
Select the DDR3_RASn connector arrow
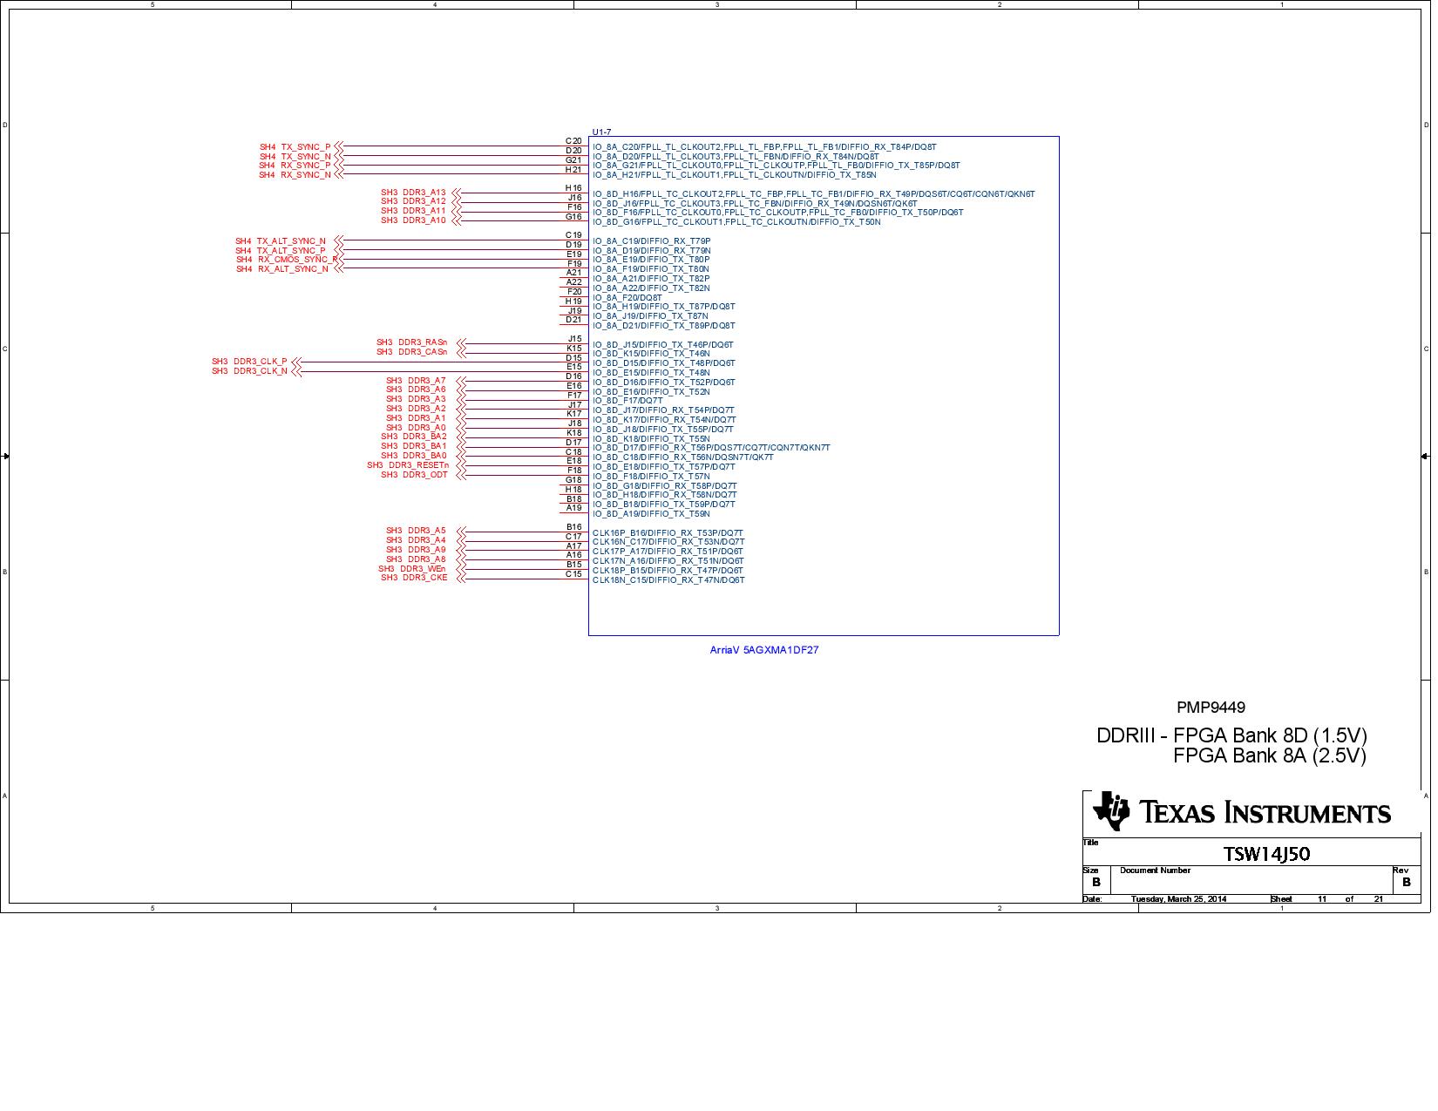(x=461, y=342)
